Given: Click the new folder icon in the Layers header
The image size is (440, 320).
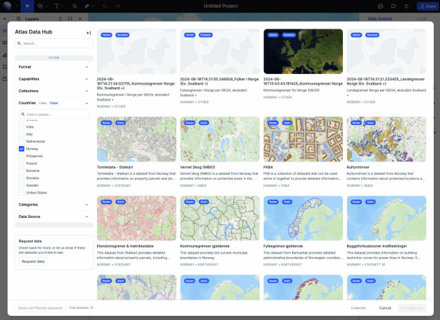Looking at the screenshot, I should pyautogui.click(x=70, y=19).
